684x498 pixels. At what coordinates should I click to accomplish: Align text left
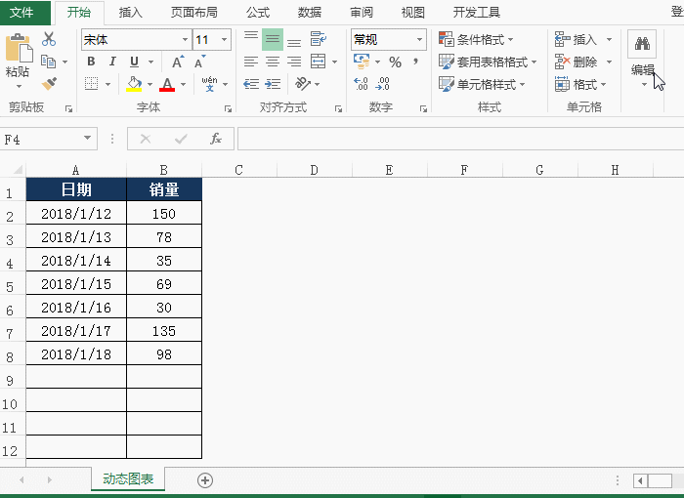pyautogui.click(x=251, y=62)
